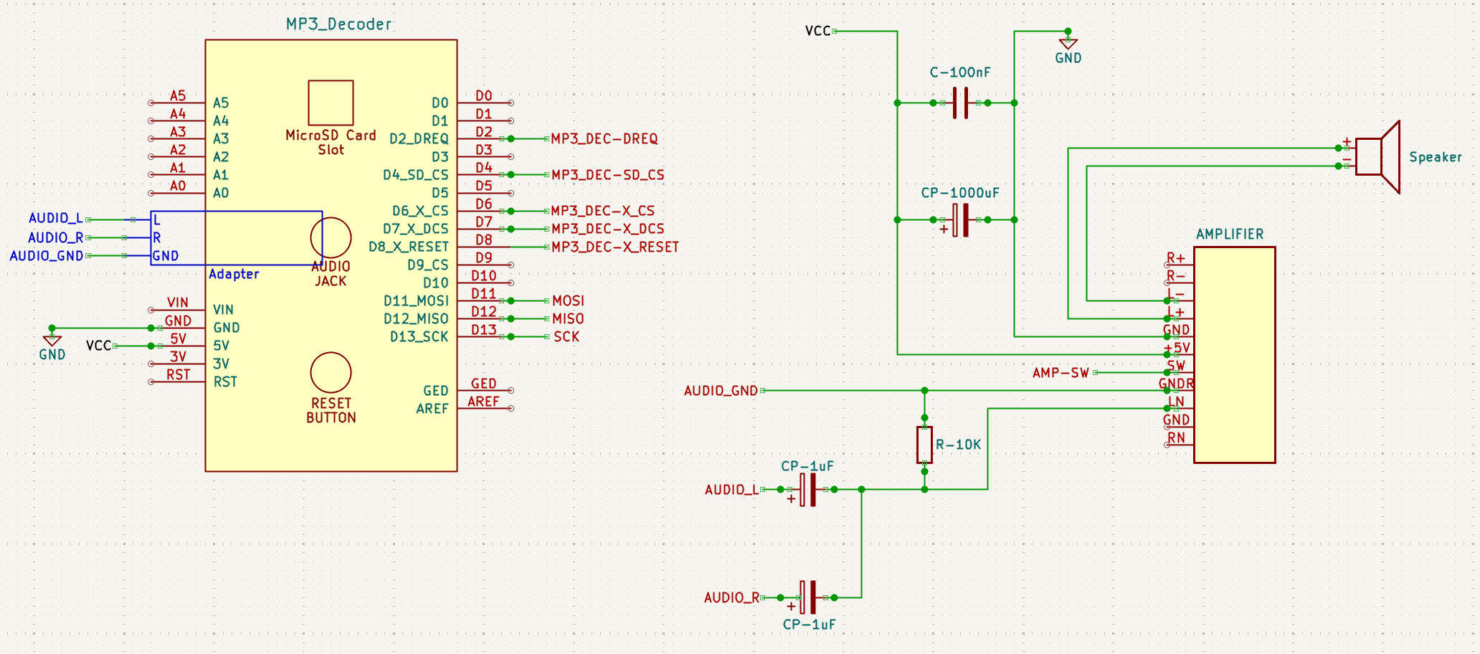Select the MOSI net label
Screen dimensions: 1480x654
tap(568, 300)
